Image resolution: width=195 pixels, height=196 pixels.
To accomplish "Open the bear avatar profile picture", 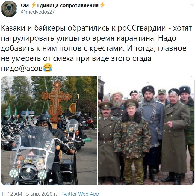I will 9,9.
